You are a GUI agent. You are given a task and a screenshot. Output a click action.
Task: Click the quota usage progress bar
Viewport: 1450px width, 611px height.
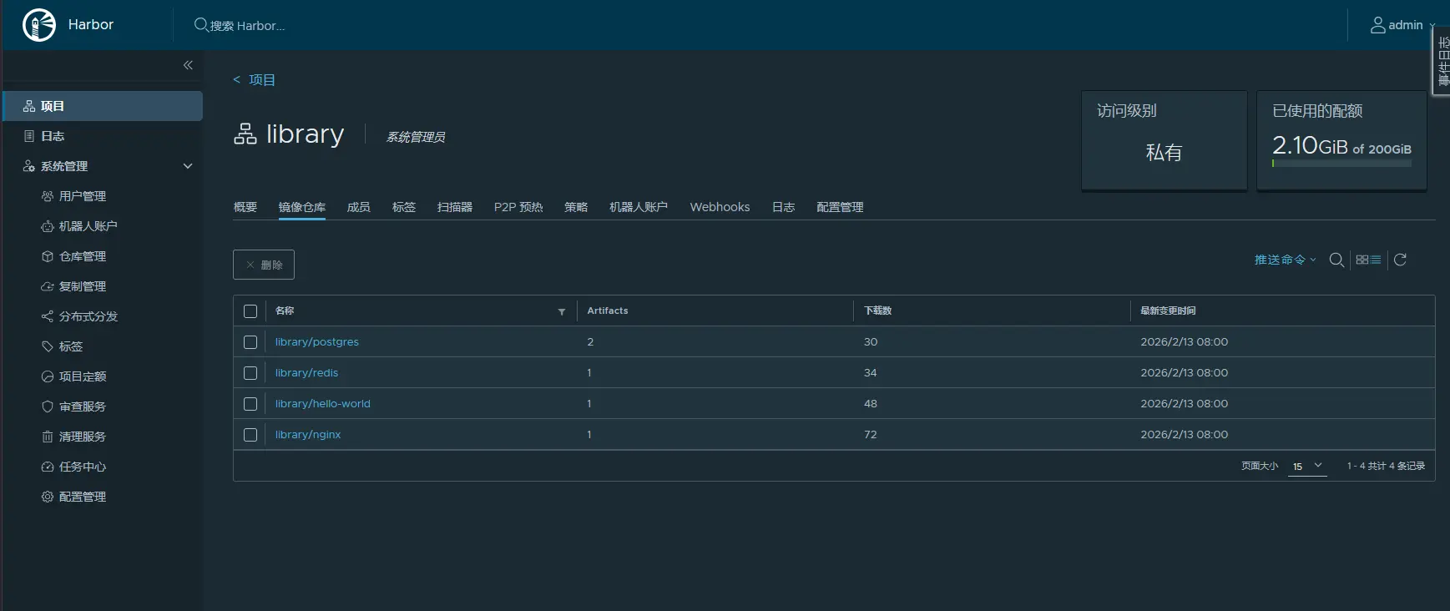click(x=1341, y=164)
